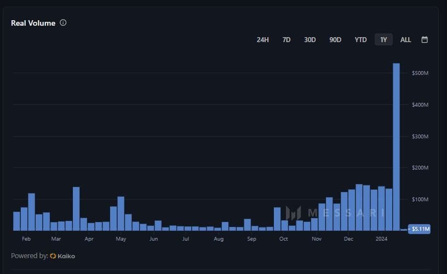
Task: Click the Real Volume info icon
Action: click(x=63, y=23)
